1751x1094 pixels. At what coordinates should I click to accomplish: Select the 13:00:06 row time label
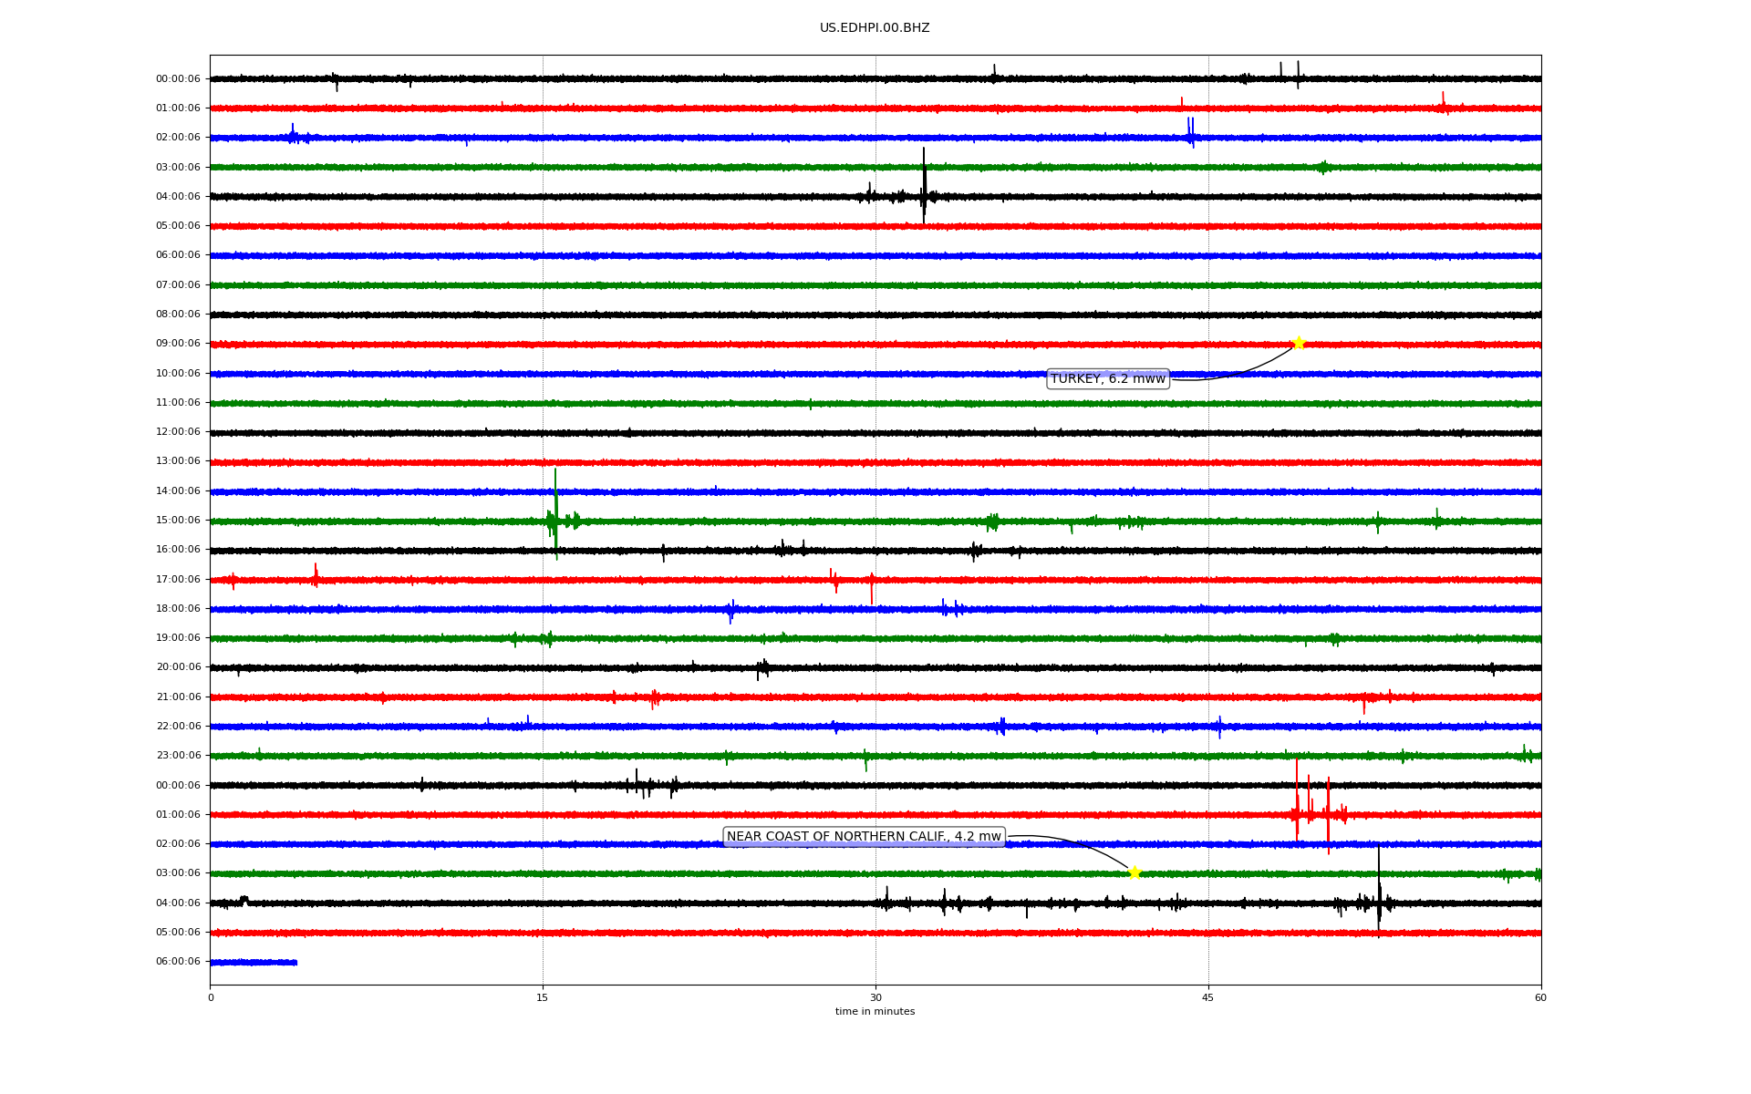[178, 460]
